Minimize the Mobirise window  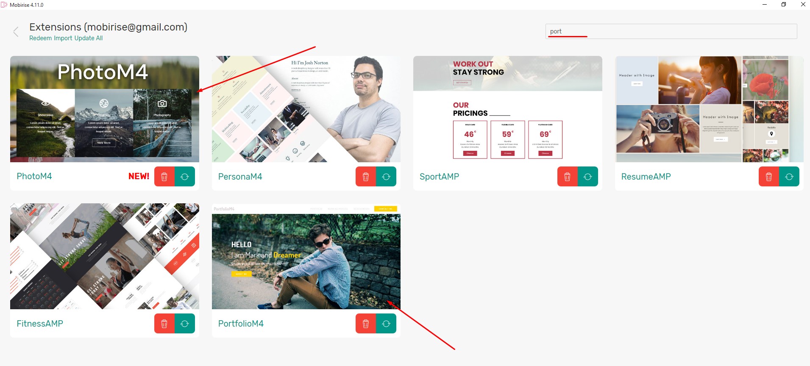(765, 5)
